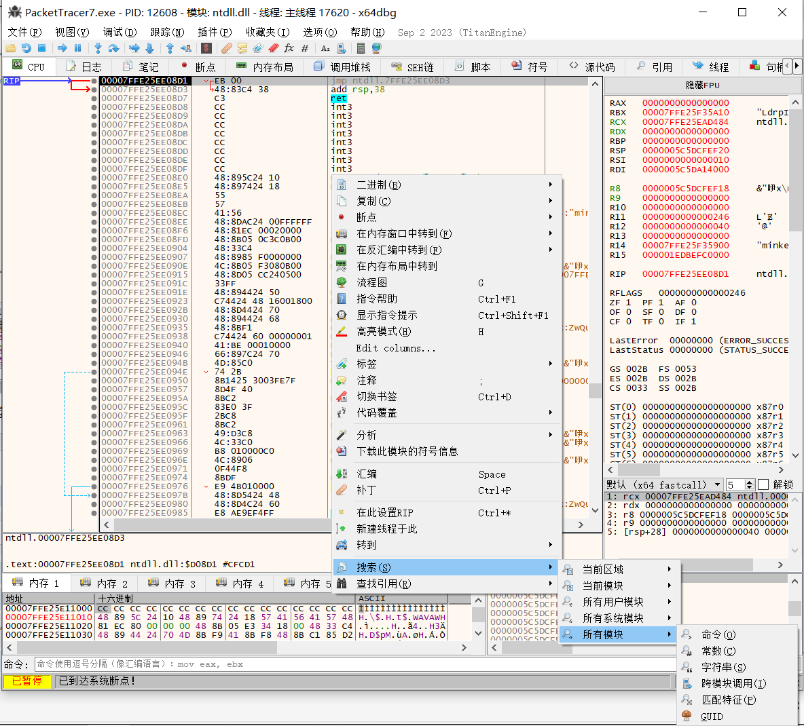Expand the 二进制(B) submenu
The image size is (804, 726).
[447, 185]
